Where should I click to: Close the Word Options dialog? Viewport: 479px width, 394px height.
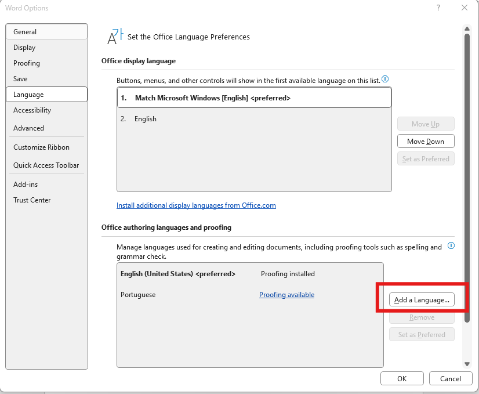click(x=465, y=8)
